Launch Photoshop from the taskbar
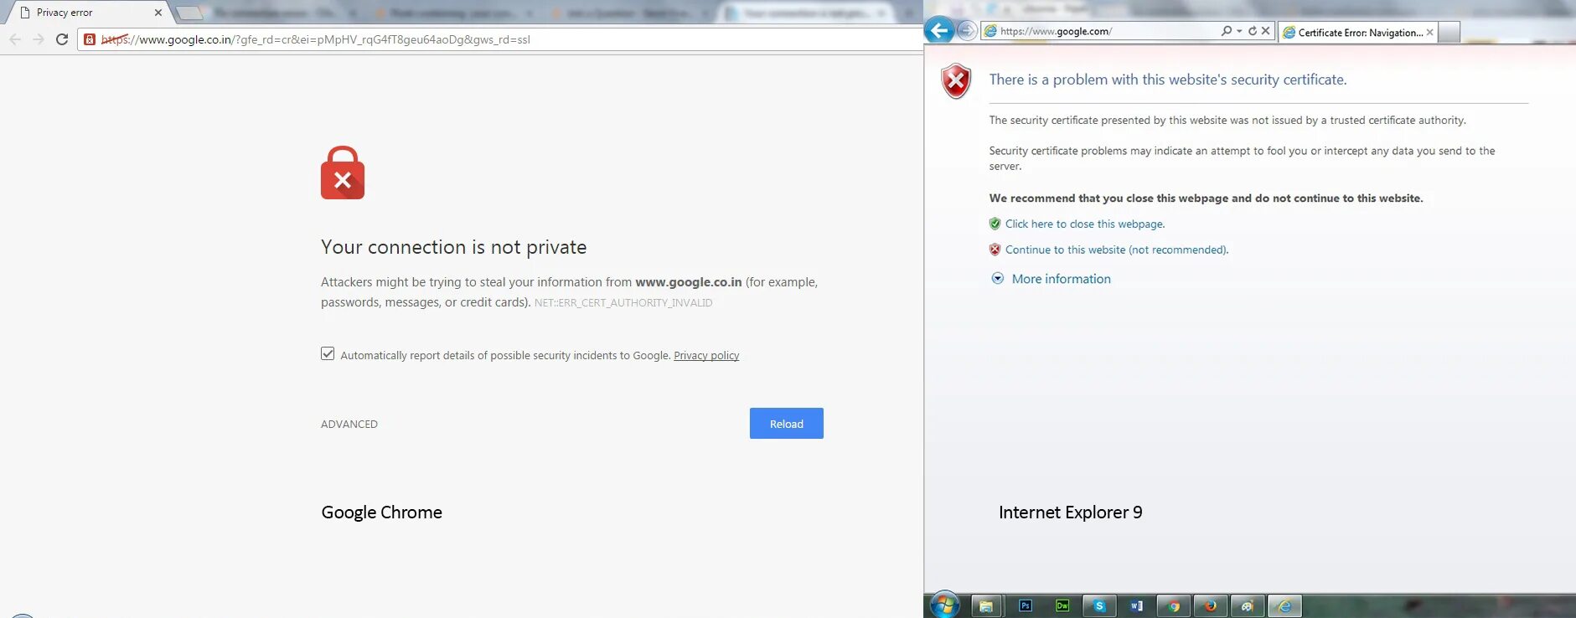This screenshot has height=618, width=1576. point(1026,605)
